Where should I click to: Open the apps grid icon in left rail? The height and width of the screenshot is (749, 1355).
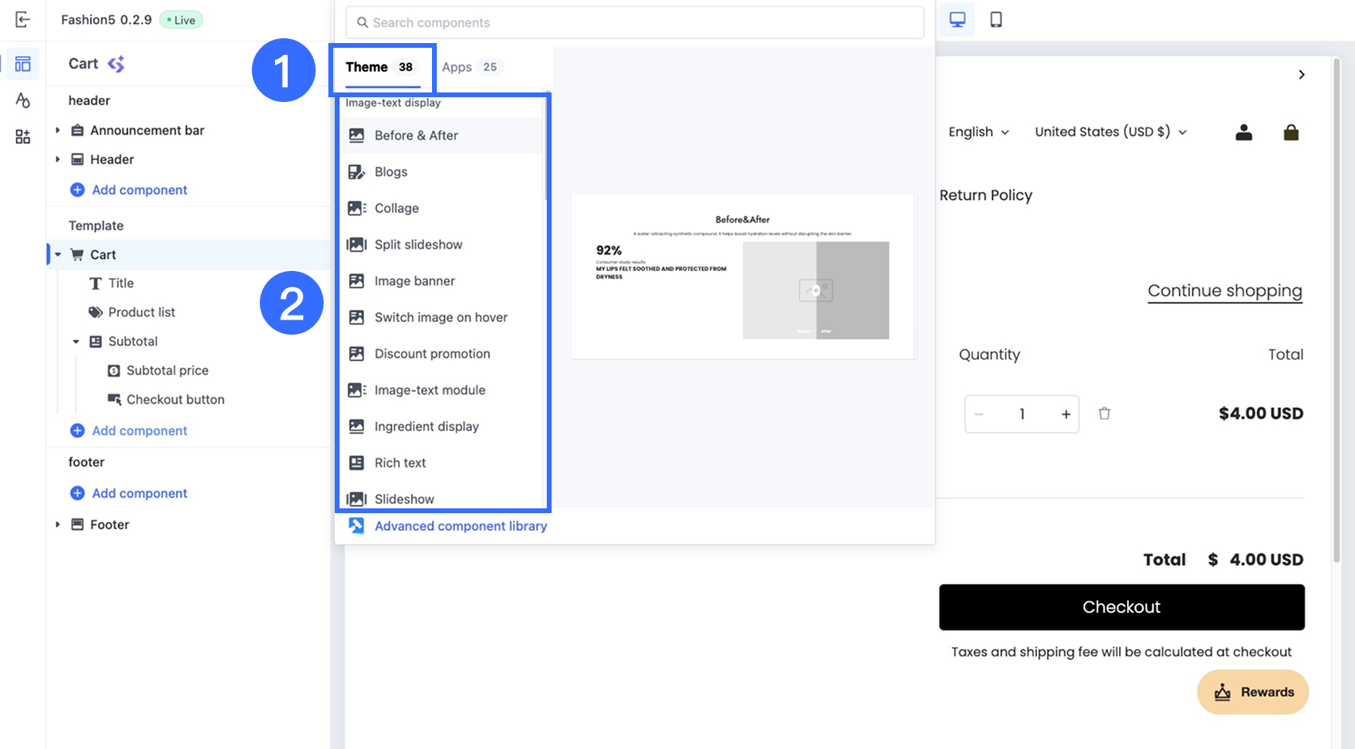[x=22, y=137]
